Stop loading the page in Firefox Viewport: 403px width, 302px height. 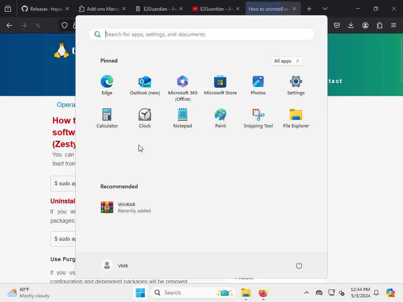tap(38, 26)
